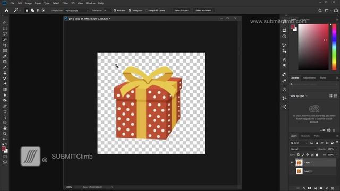
Task: Open layer styles fx menu
Action: click(304, 188)
